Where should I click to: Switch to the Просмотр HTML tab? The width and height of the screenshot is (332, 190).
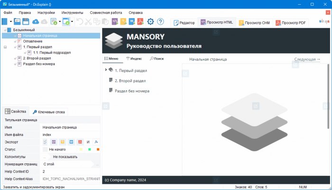click(217, 22)
